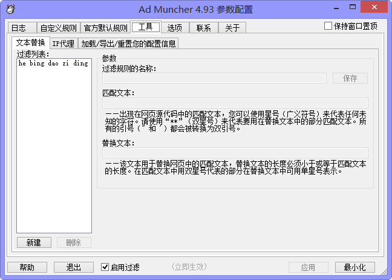The width and height of the screenshot is (392, 280).
Task: Click the 删除 button
Action: 74,242
